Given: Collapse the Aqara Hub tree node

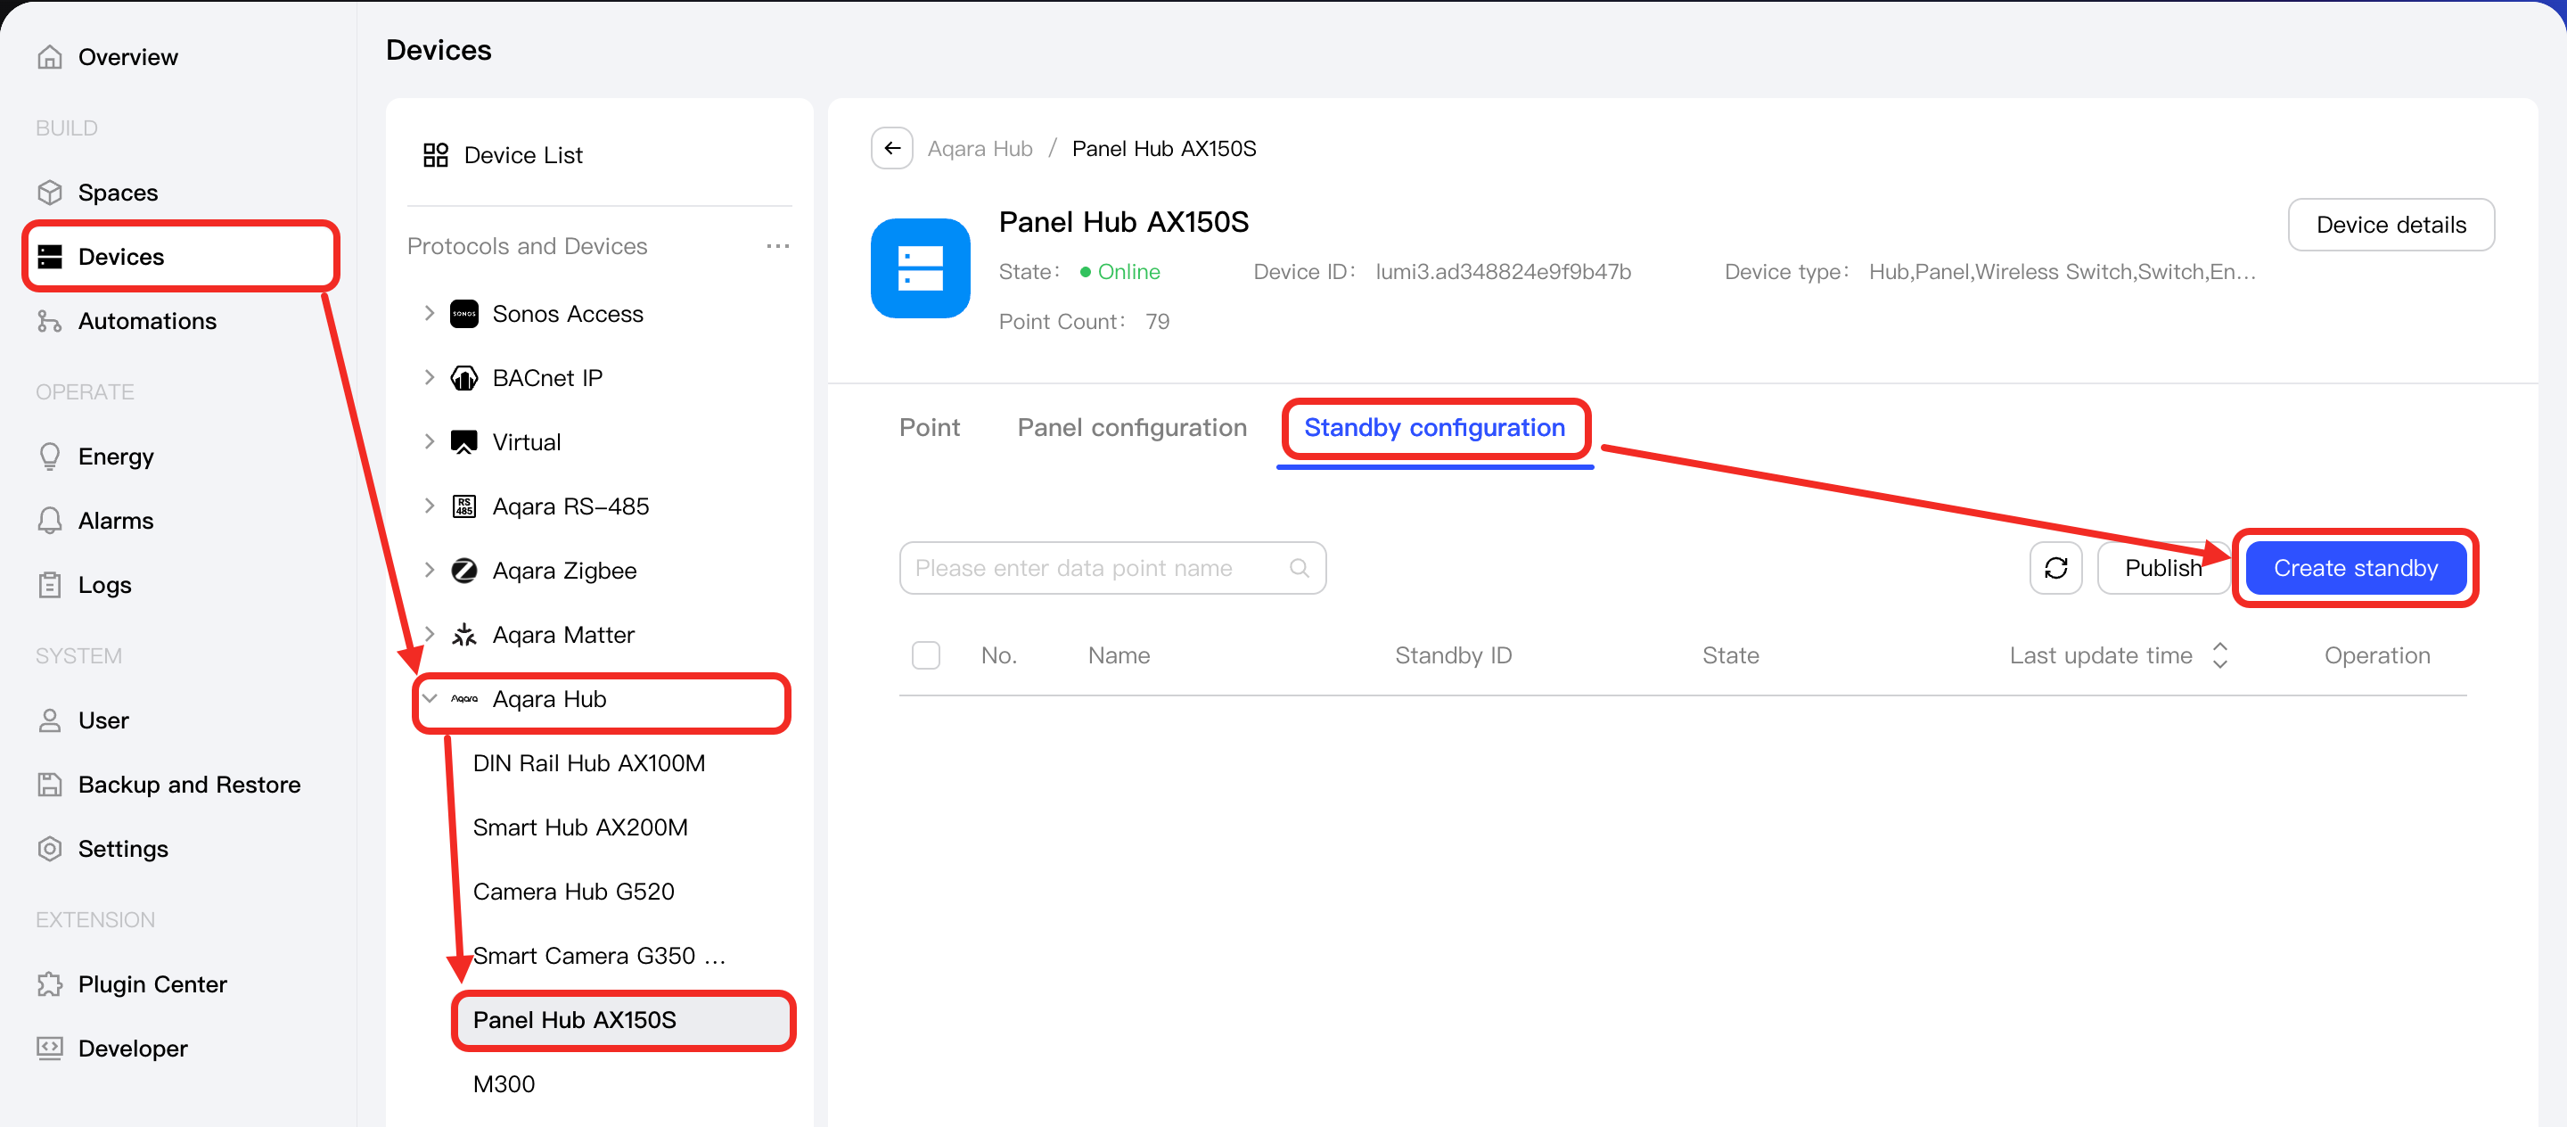Looking at the screenshot, I should pos(430,698).
